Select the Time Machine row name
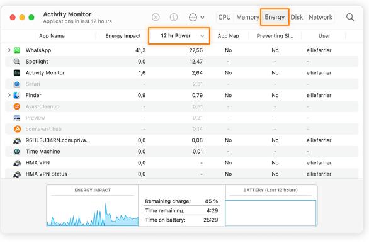 point(43,152)
